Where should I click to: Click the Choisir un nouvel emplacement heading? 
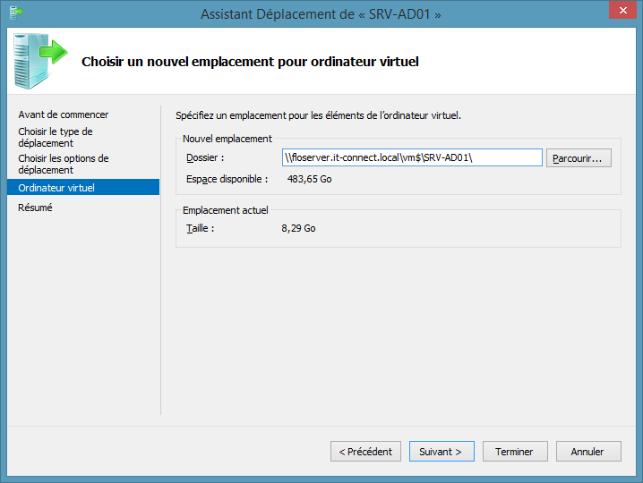[250, 62]
